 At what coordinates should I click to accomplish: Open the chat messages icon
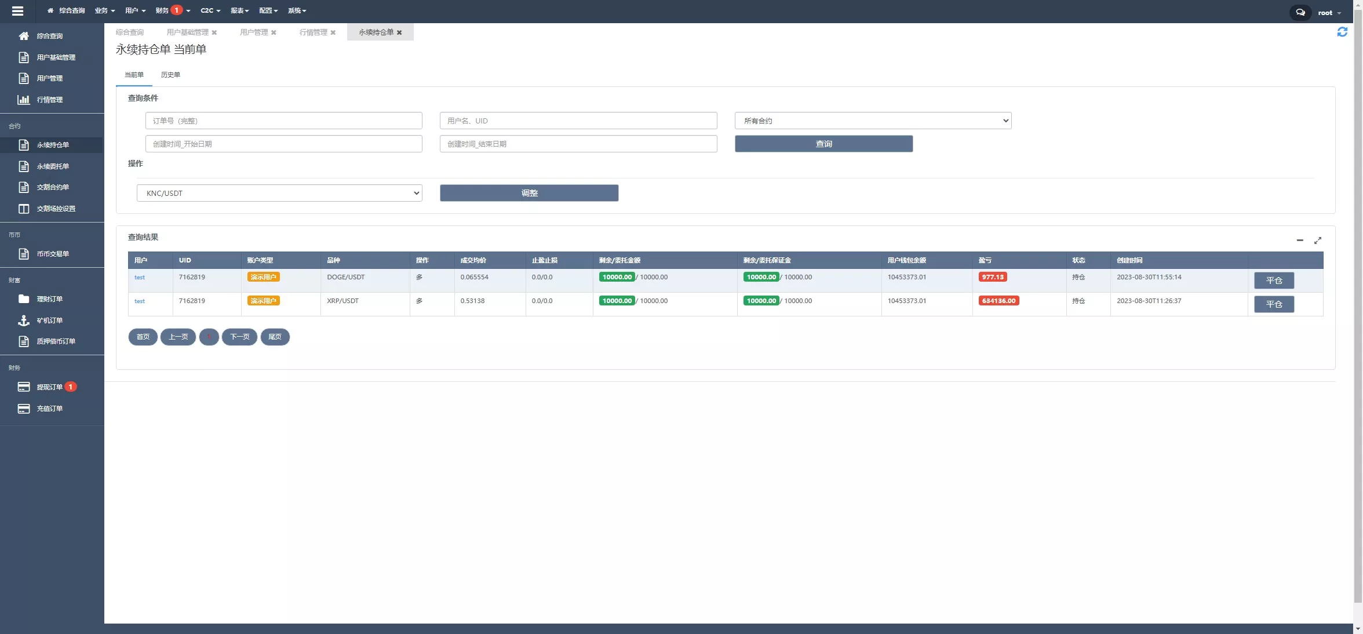point(1300,12)
